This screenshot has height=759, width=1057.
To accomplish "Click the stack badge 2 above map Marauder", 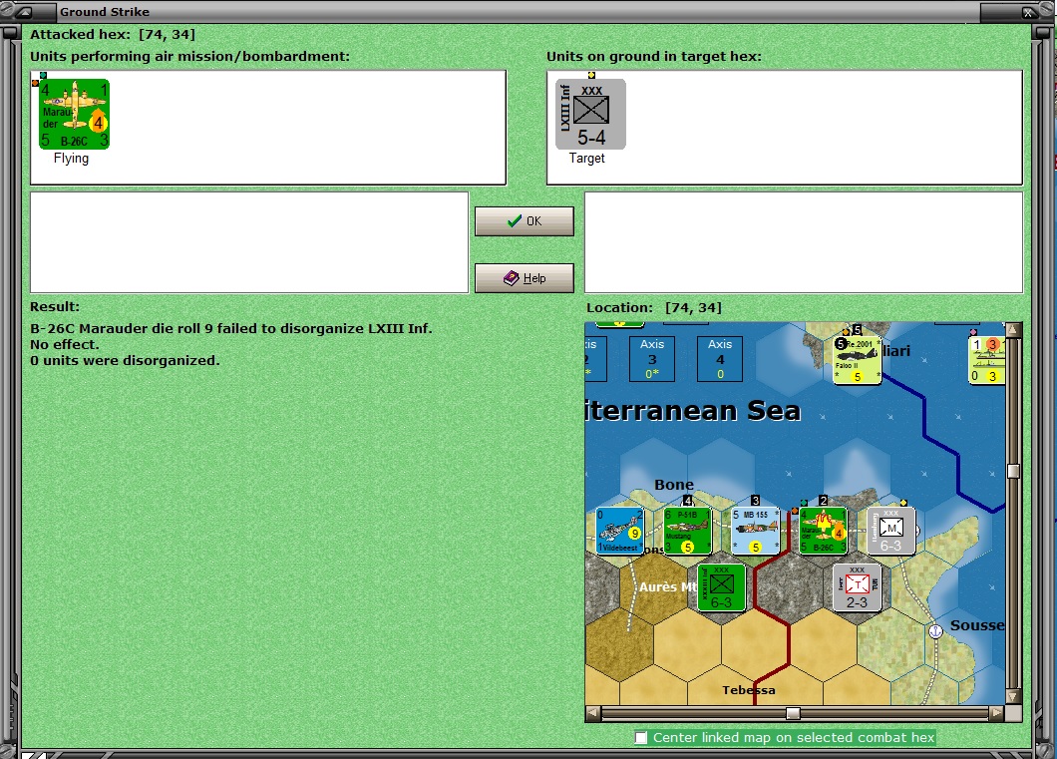I will [823, 500].
